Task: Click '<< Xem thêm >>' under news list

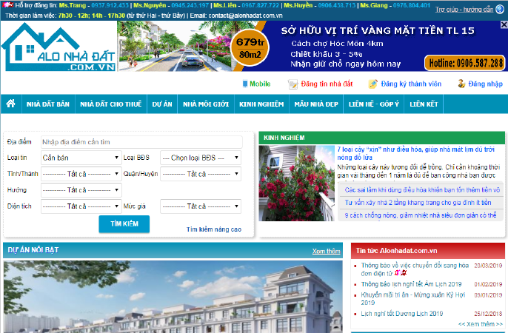Action: point(481,324)
